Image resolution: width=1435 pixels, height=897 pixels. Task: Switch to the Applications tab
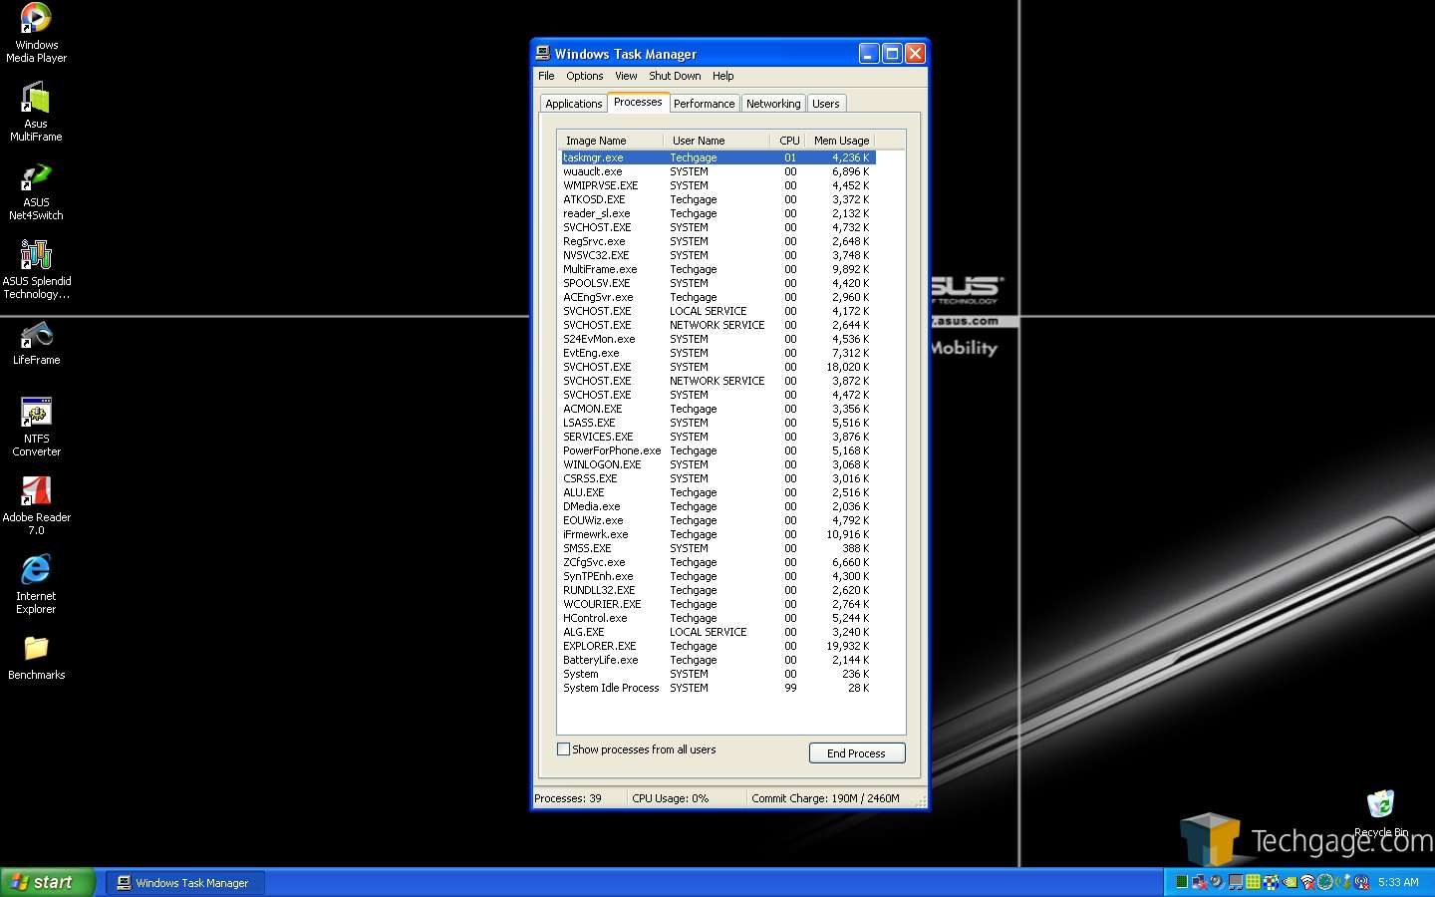[x=573, y=104]
